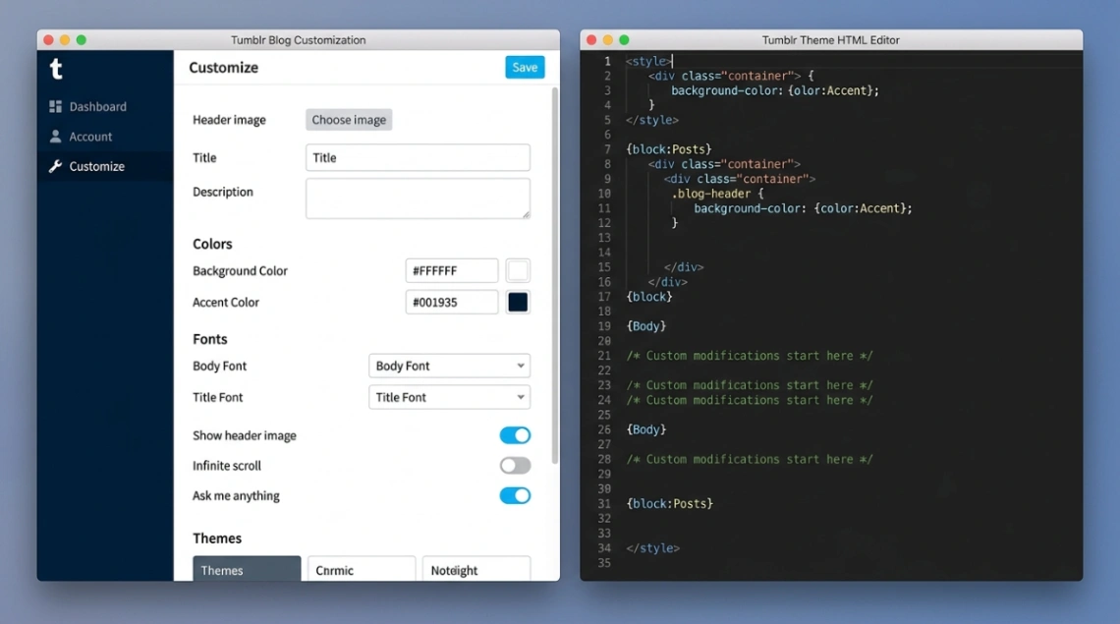The image size is (1120, 624).
Task: Click the custom modifications comment on line 21
Action: coord(750,356)
